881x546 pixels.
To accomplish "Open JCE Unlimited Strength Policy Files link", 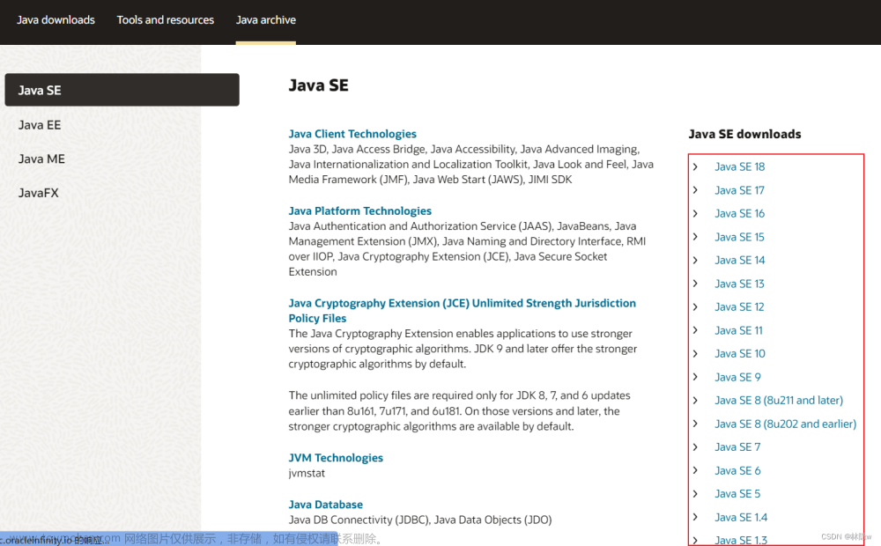I will [462, 311].
